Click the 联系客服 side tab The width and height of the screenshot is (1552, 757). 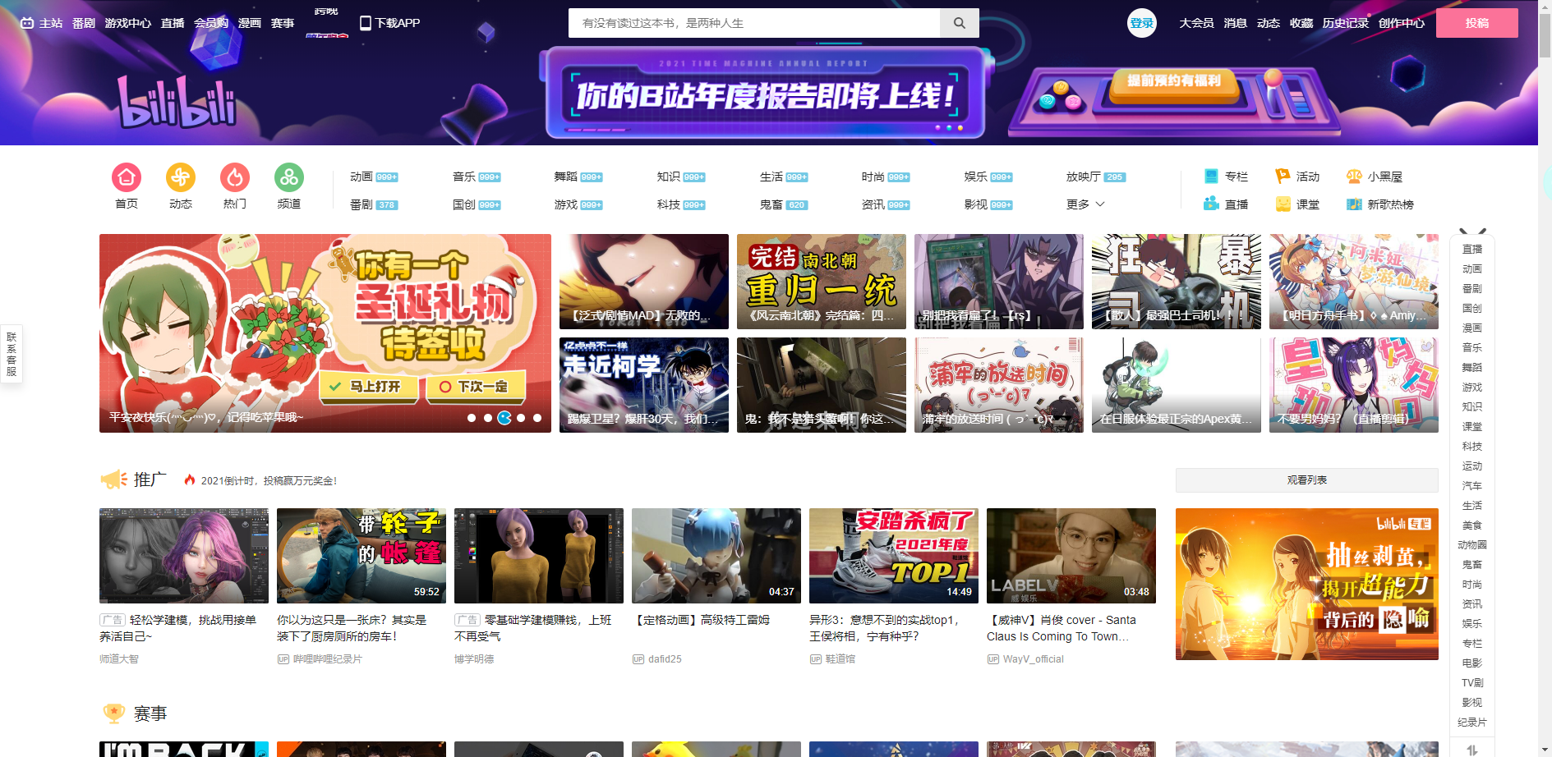tap(12, 354)
